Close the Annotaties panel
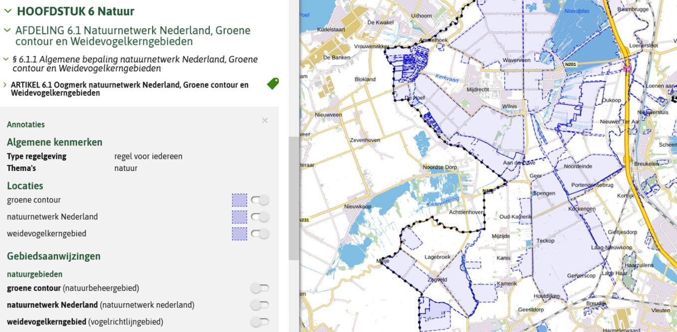This screenshot has height=332, width=677. (x=265, y=120)
